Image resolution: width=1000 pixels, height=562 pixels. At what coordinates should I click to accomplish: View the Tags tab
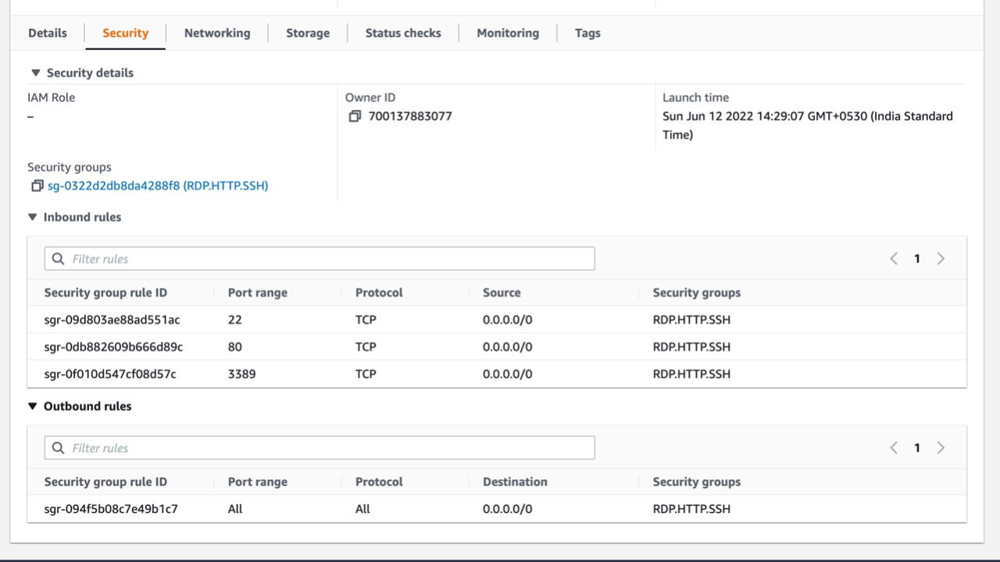587,33
